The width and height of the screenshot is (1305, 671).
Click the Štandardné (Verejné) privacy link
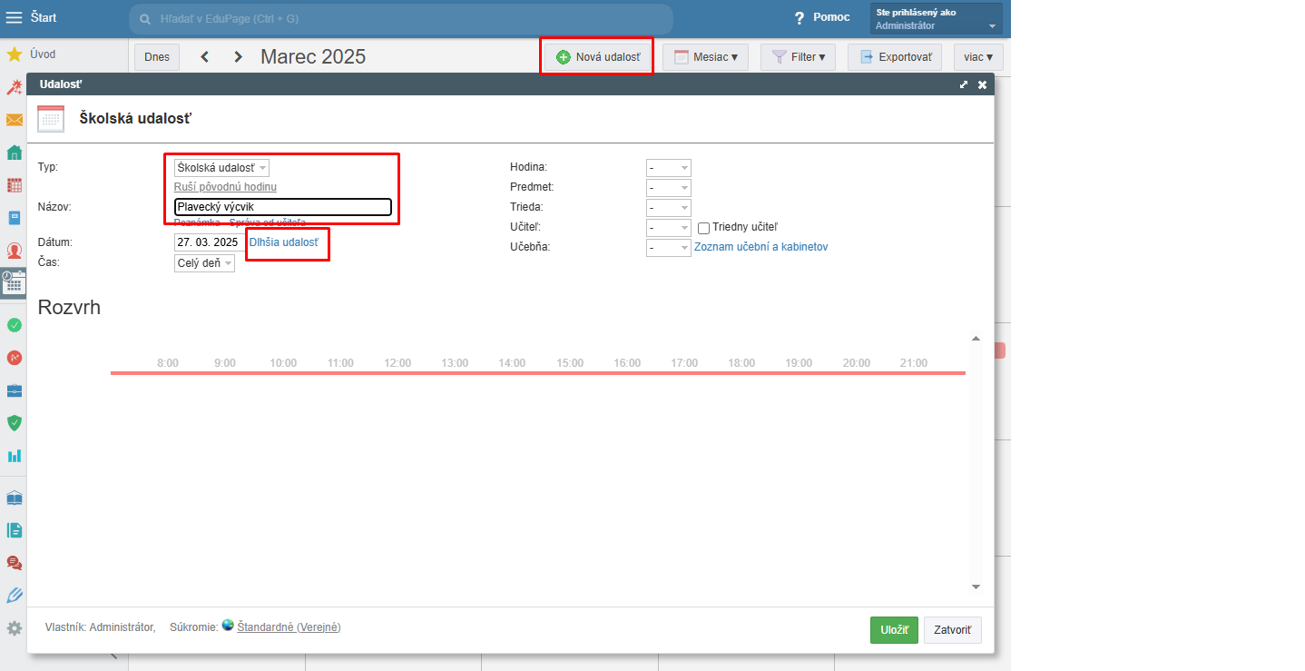click(289, 627)
